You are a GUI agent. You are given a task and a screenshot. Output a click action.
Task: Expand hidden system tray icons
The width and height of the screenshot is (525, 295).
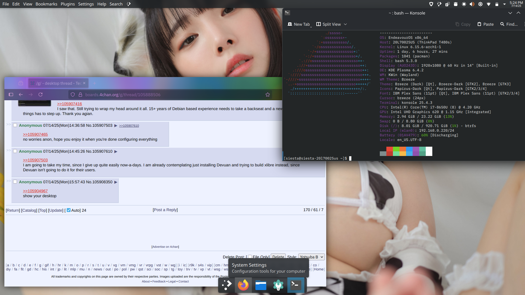(x=504, y=4)
